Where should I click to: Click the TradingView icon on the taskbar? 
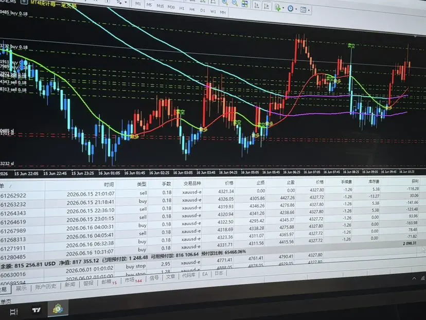[x=37, y=310]
